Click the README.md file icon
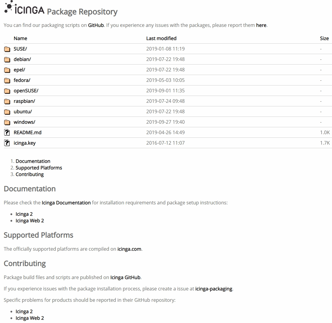Viewport: 332px width, 323px height. point(7,132)
